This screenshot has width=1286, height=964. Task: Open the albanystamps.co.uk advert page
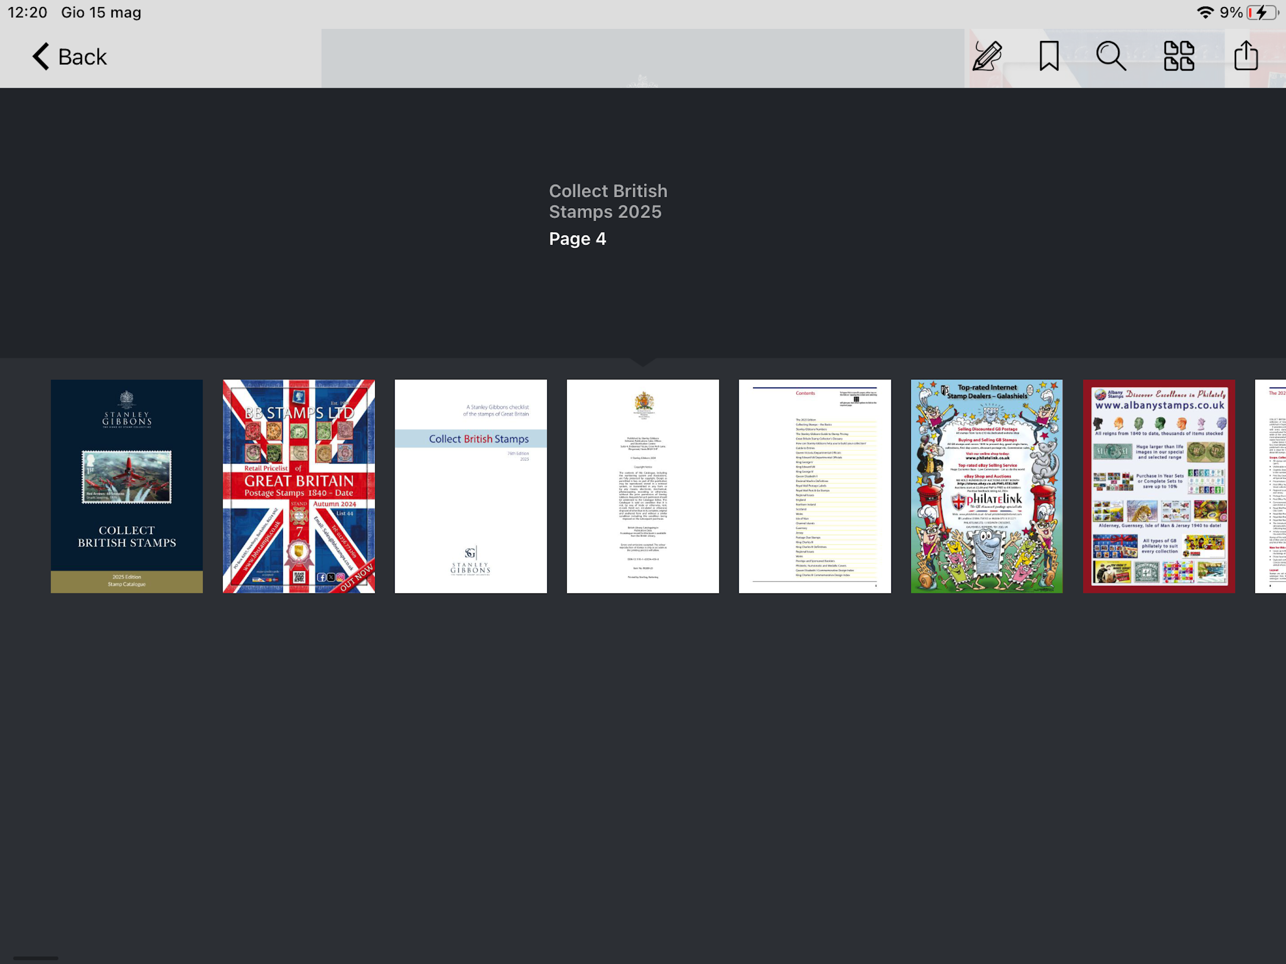pos(1159,486)
